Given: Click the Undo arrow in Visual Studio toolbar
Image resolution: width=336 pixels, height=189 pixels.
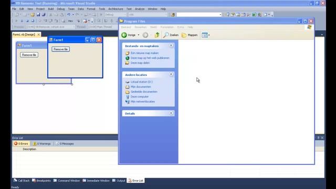Looking at the screenshot, I should click(x=69, y=15).
